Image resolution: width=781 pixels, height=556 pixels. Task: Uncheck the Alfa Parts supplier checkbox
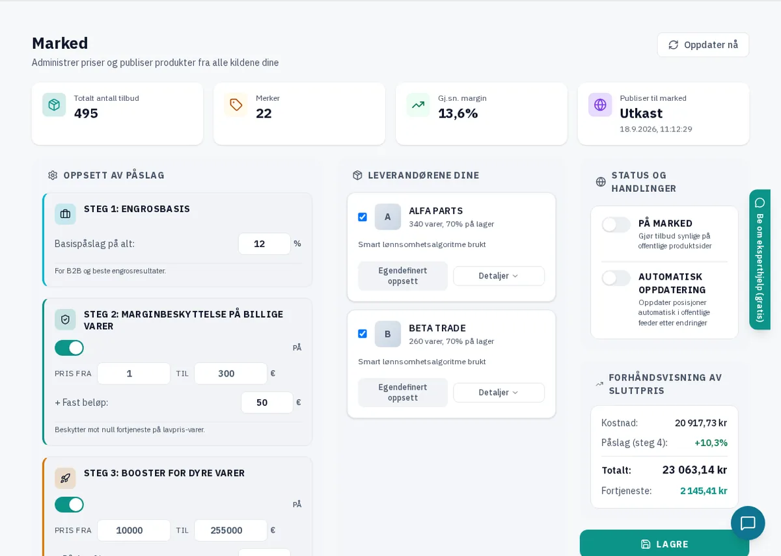(x=363, y=217)
